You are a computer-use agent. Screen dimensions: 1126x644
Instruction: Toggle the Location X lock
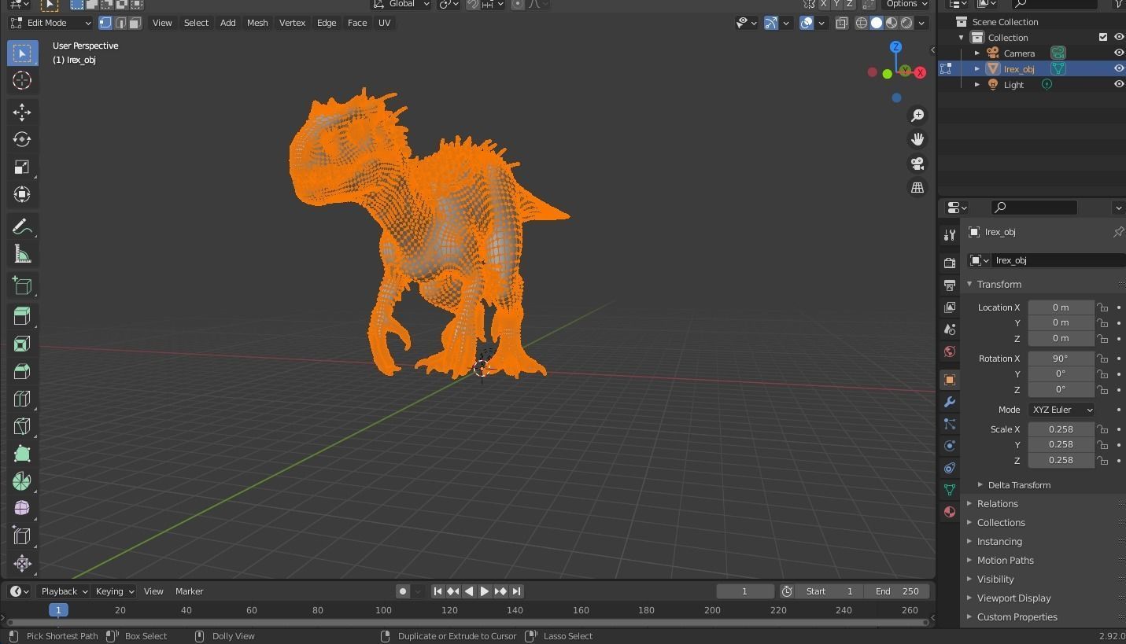coord(1103,307)
